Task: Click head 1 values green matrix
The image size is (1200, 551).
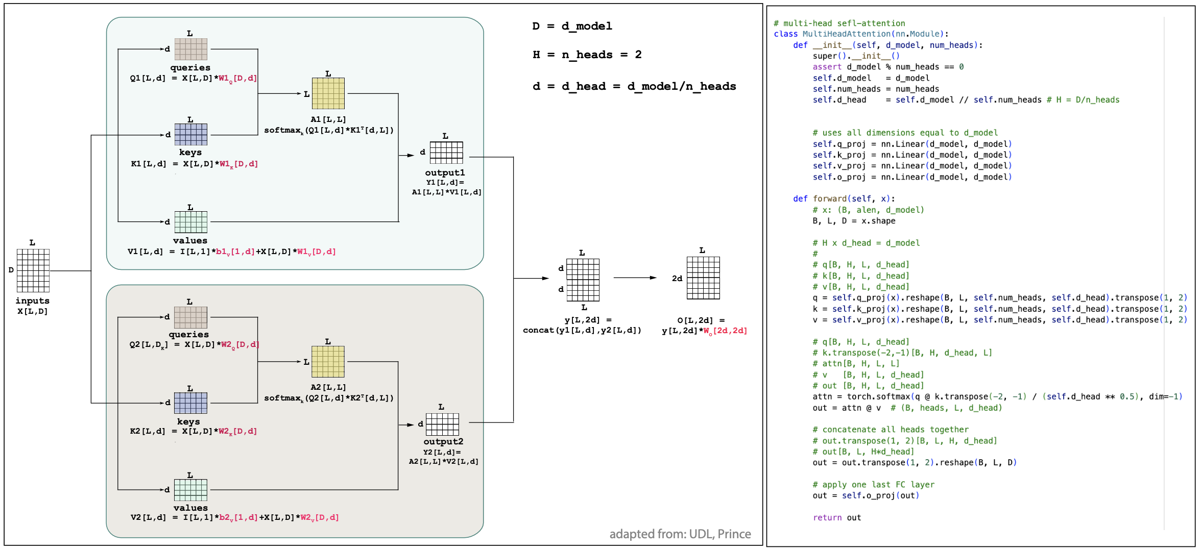Action: [191, 222]
